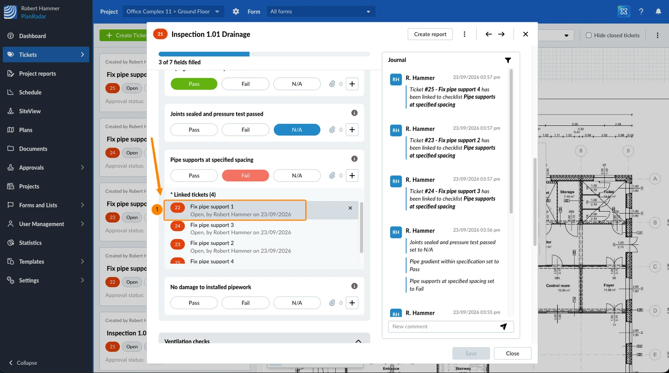This screenshot has width=669, height=373.
Task: Open the help question mark icon
Action: [x=641, y=12]
